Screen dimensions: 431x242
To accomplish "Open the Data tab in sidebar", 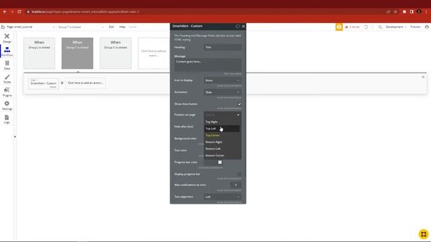I will (x=7, y=65).
